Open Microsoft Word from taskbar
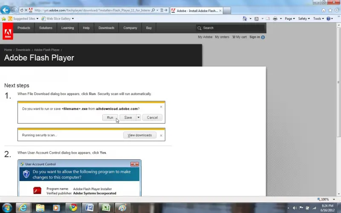This screenshot has height=213, width=341. tap(90, 207)
